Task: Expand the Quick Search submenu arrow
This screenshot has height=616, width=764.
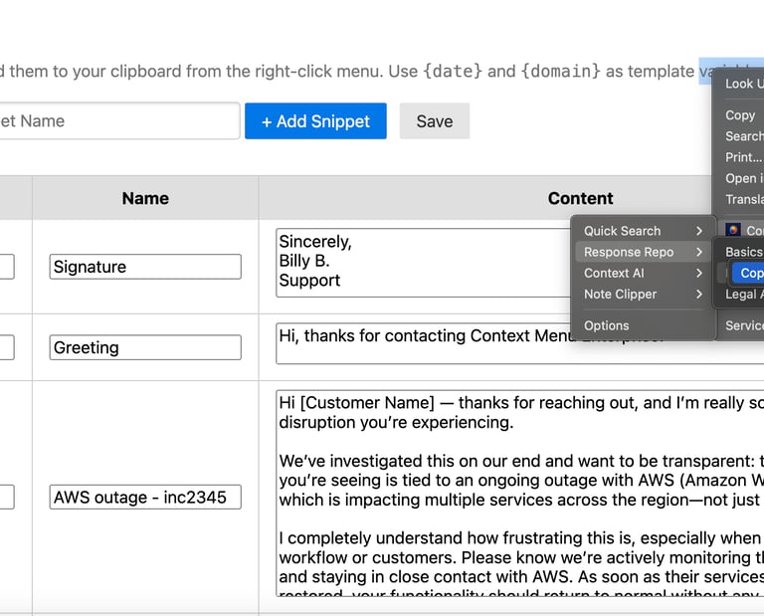Action: (699, 231)
